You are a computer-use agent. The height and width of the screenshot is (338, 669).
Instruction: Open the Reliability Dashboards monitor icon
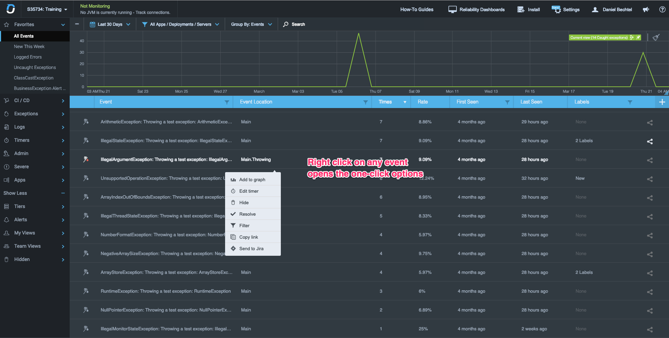[452, 9]
